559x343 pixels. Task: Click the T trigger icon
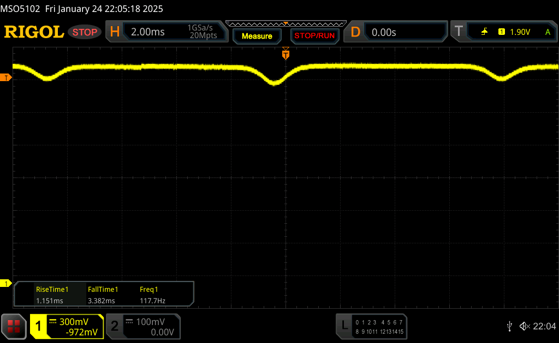(459, 31)
